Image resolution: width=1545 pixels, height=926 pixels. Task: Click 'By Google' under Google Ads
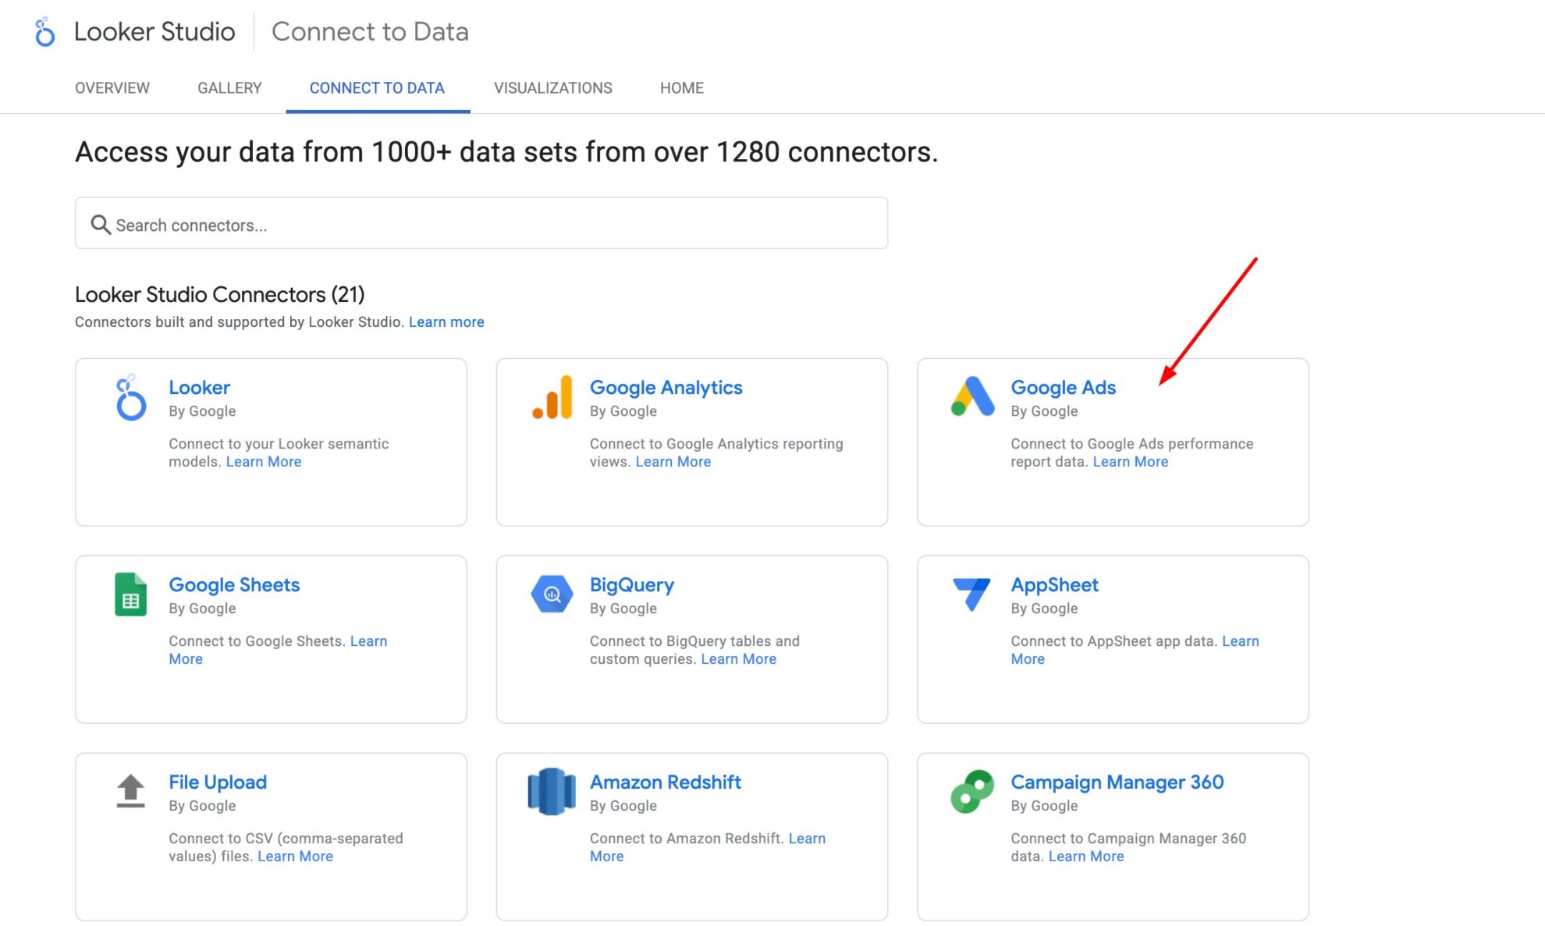(1044, 411)
